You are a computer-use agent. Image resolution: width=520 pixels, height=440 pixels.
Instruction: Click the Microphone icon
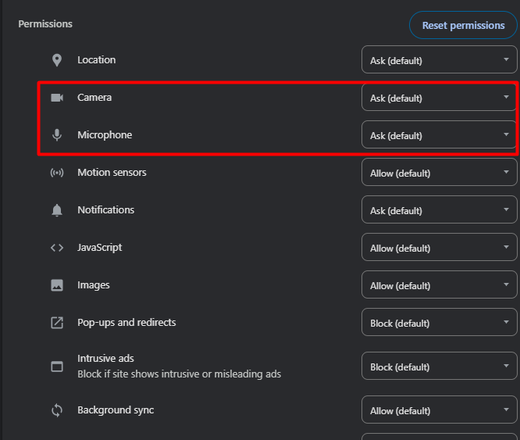57,135
